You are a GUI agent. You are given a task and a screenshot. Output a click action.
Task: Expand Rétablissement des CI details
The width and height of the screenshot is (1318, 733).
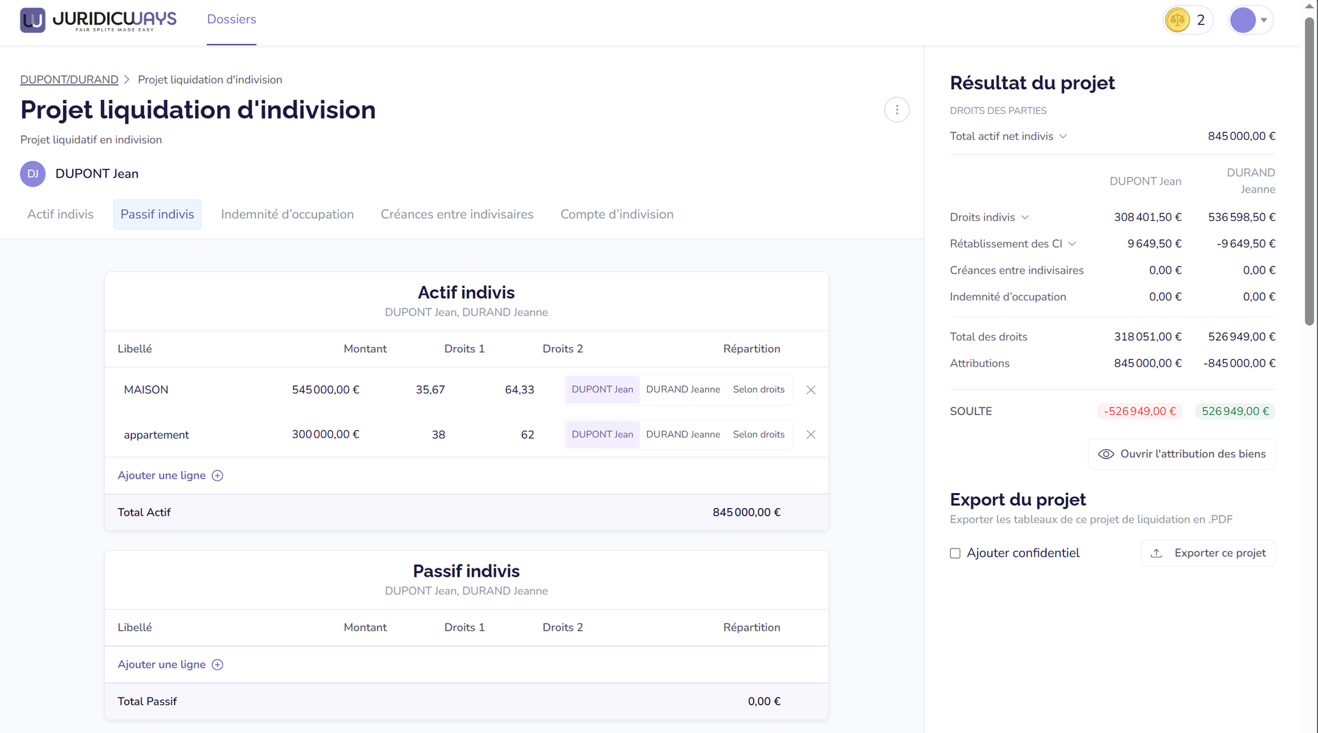click(1072, 244)
